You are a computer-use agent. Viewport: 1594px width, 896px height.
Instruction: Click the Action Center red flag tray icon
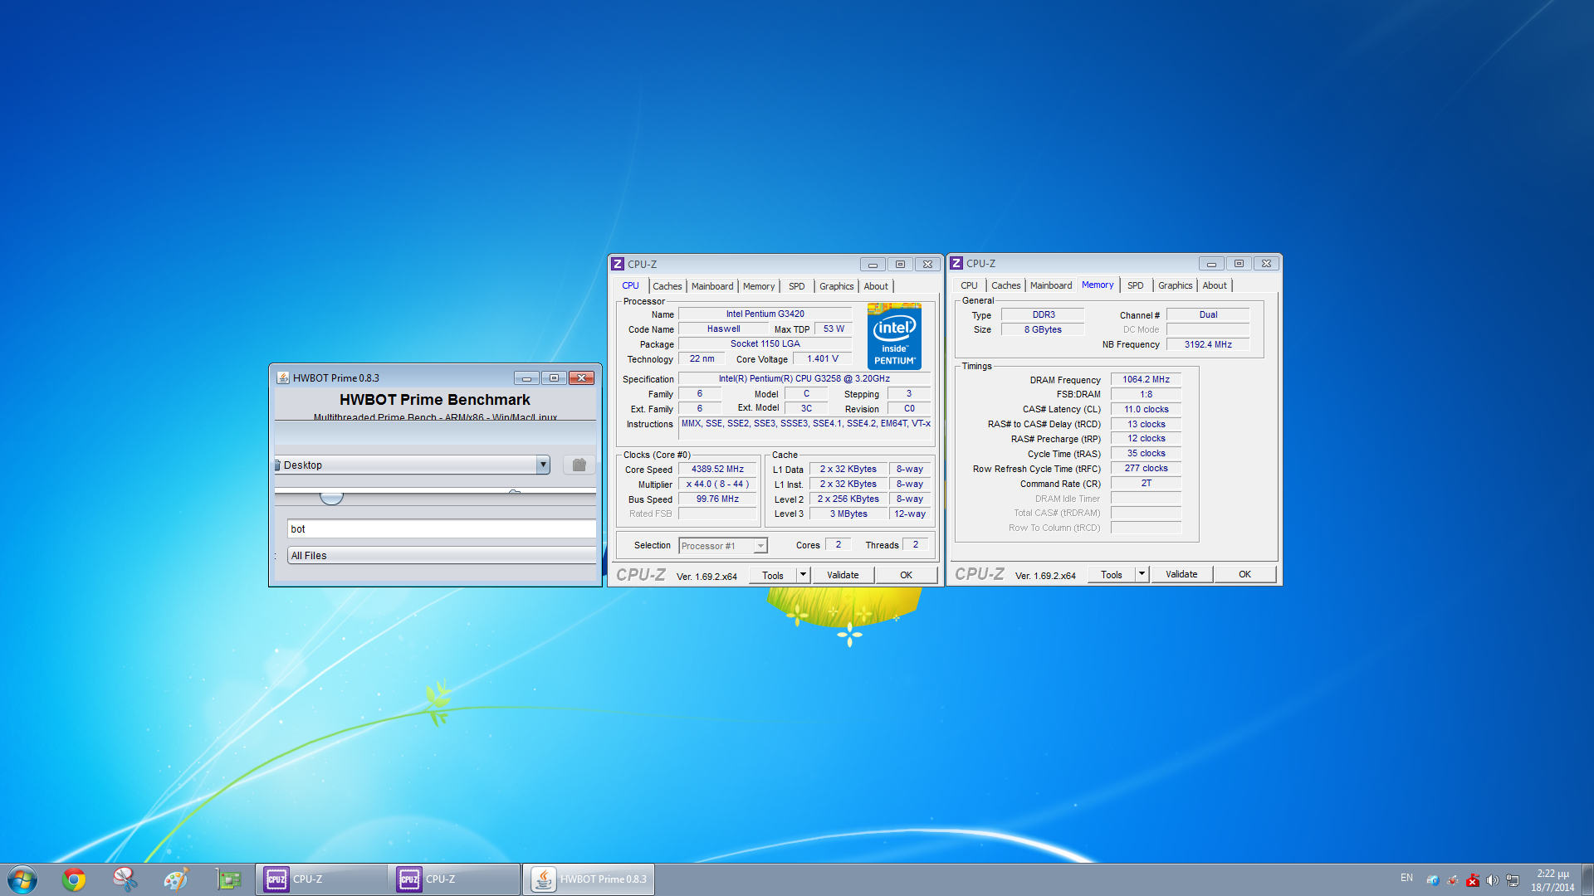[1473, 880]
